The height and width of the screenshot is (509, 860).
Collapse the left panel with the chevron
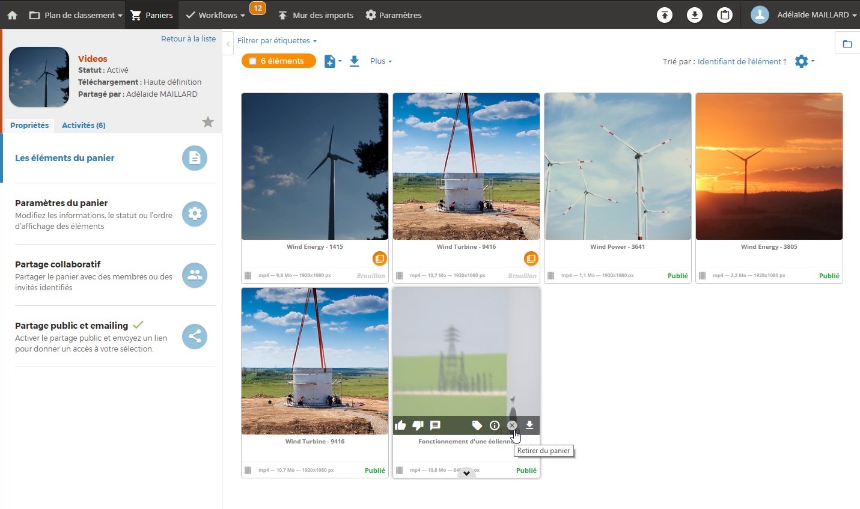tap(228, 44)
